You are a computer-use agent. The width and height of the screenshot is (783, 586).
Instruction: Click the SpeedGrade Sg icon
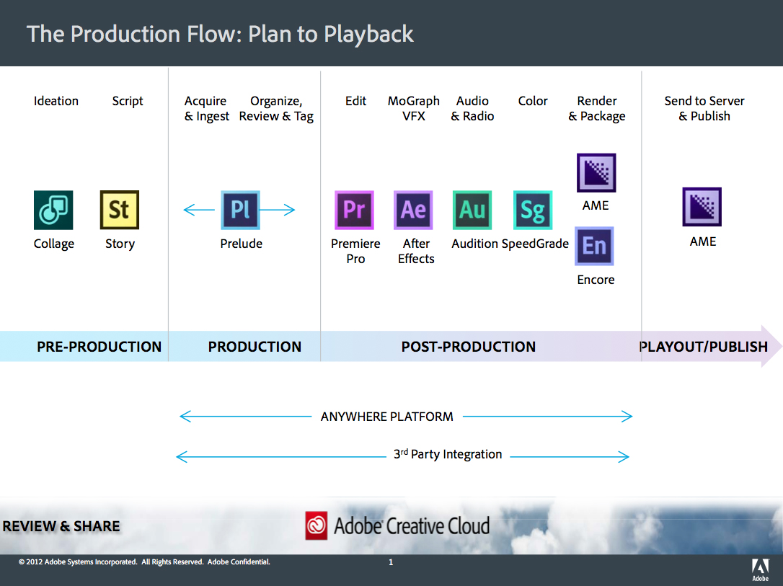tap(533, 210)
